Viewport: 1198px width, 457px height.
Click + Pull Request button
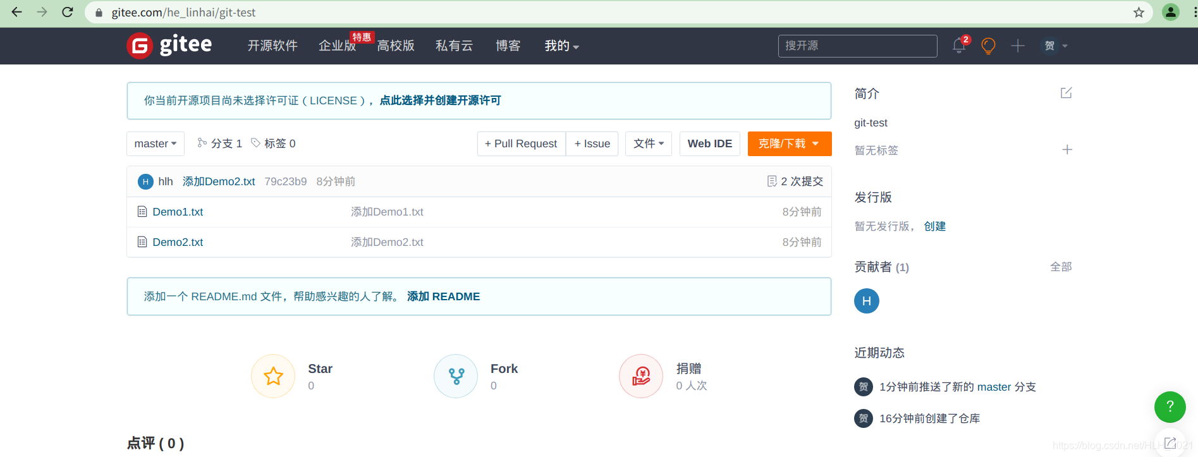point(521,143)
